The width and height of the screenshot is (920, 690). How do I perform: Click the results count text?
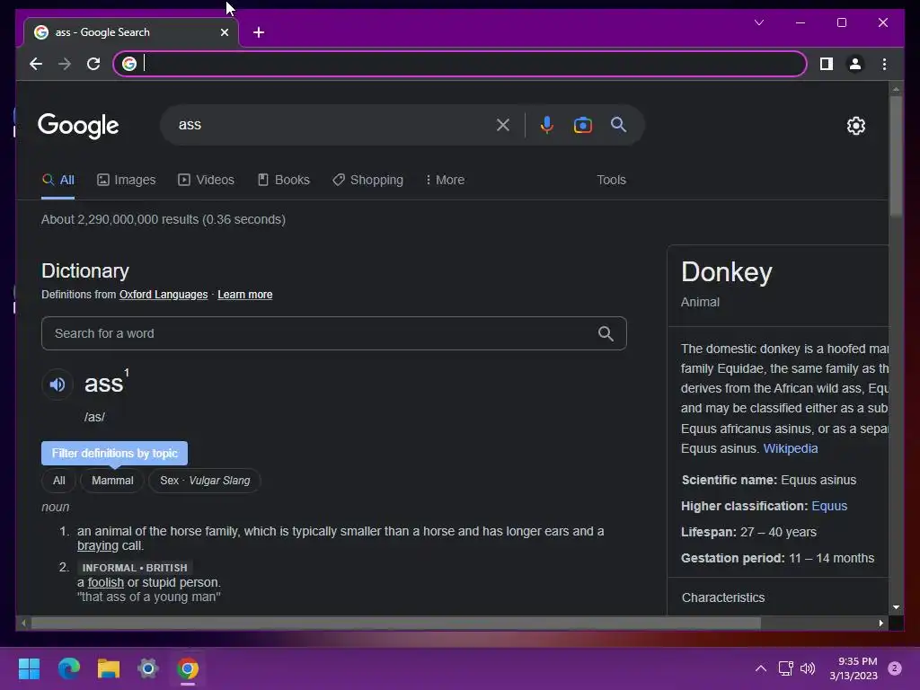pos(164,219)
